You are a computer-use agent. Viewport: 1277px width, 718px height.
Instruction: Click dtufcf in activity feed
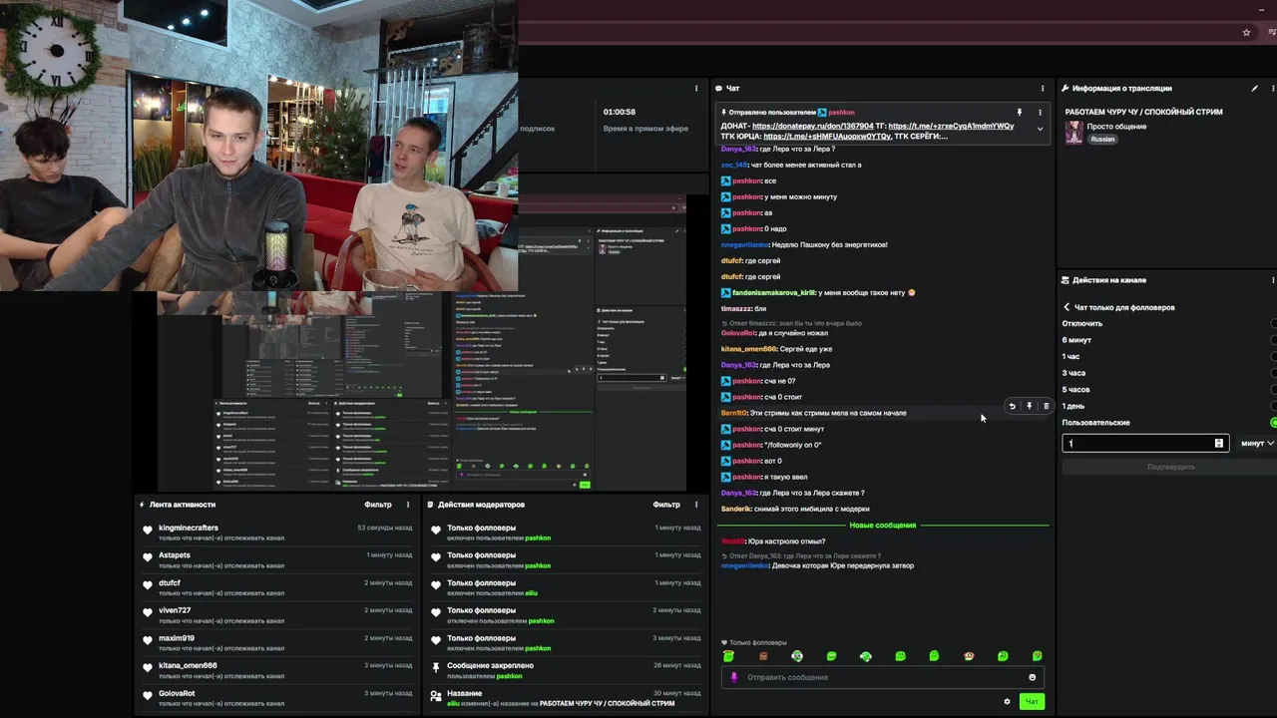(170, 582)
